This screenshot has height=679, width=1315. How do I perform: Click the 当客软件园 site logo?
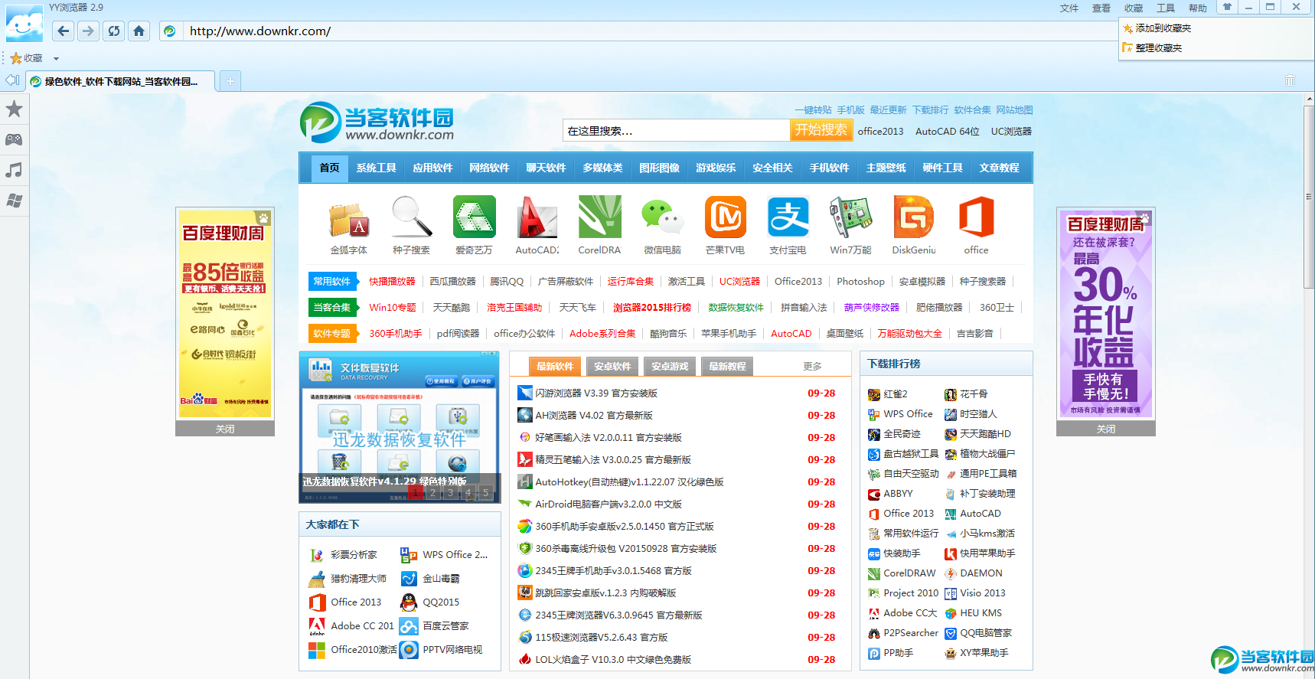click(x=377, y=122)
